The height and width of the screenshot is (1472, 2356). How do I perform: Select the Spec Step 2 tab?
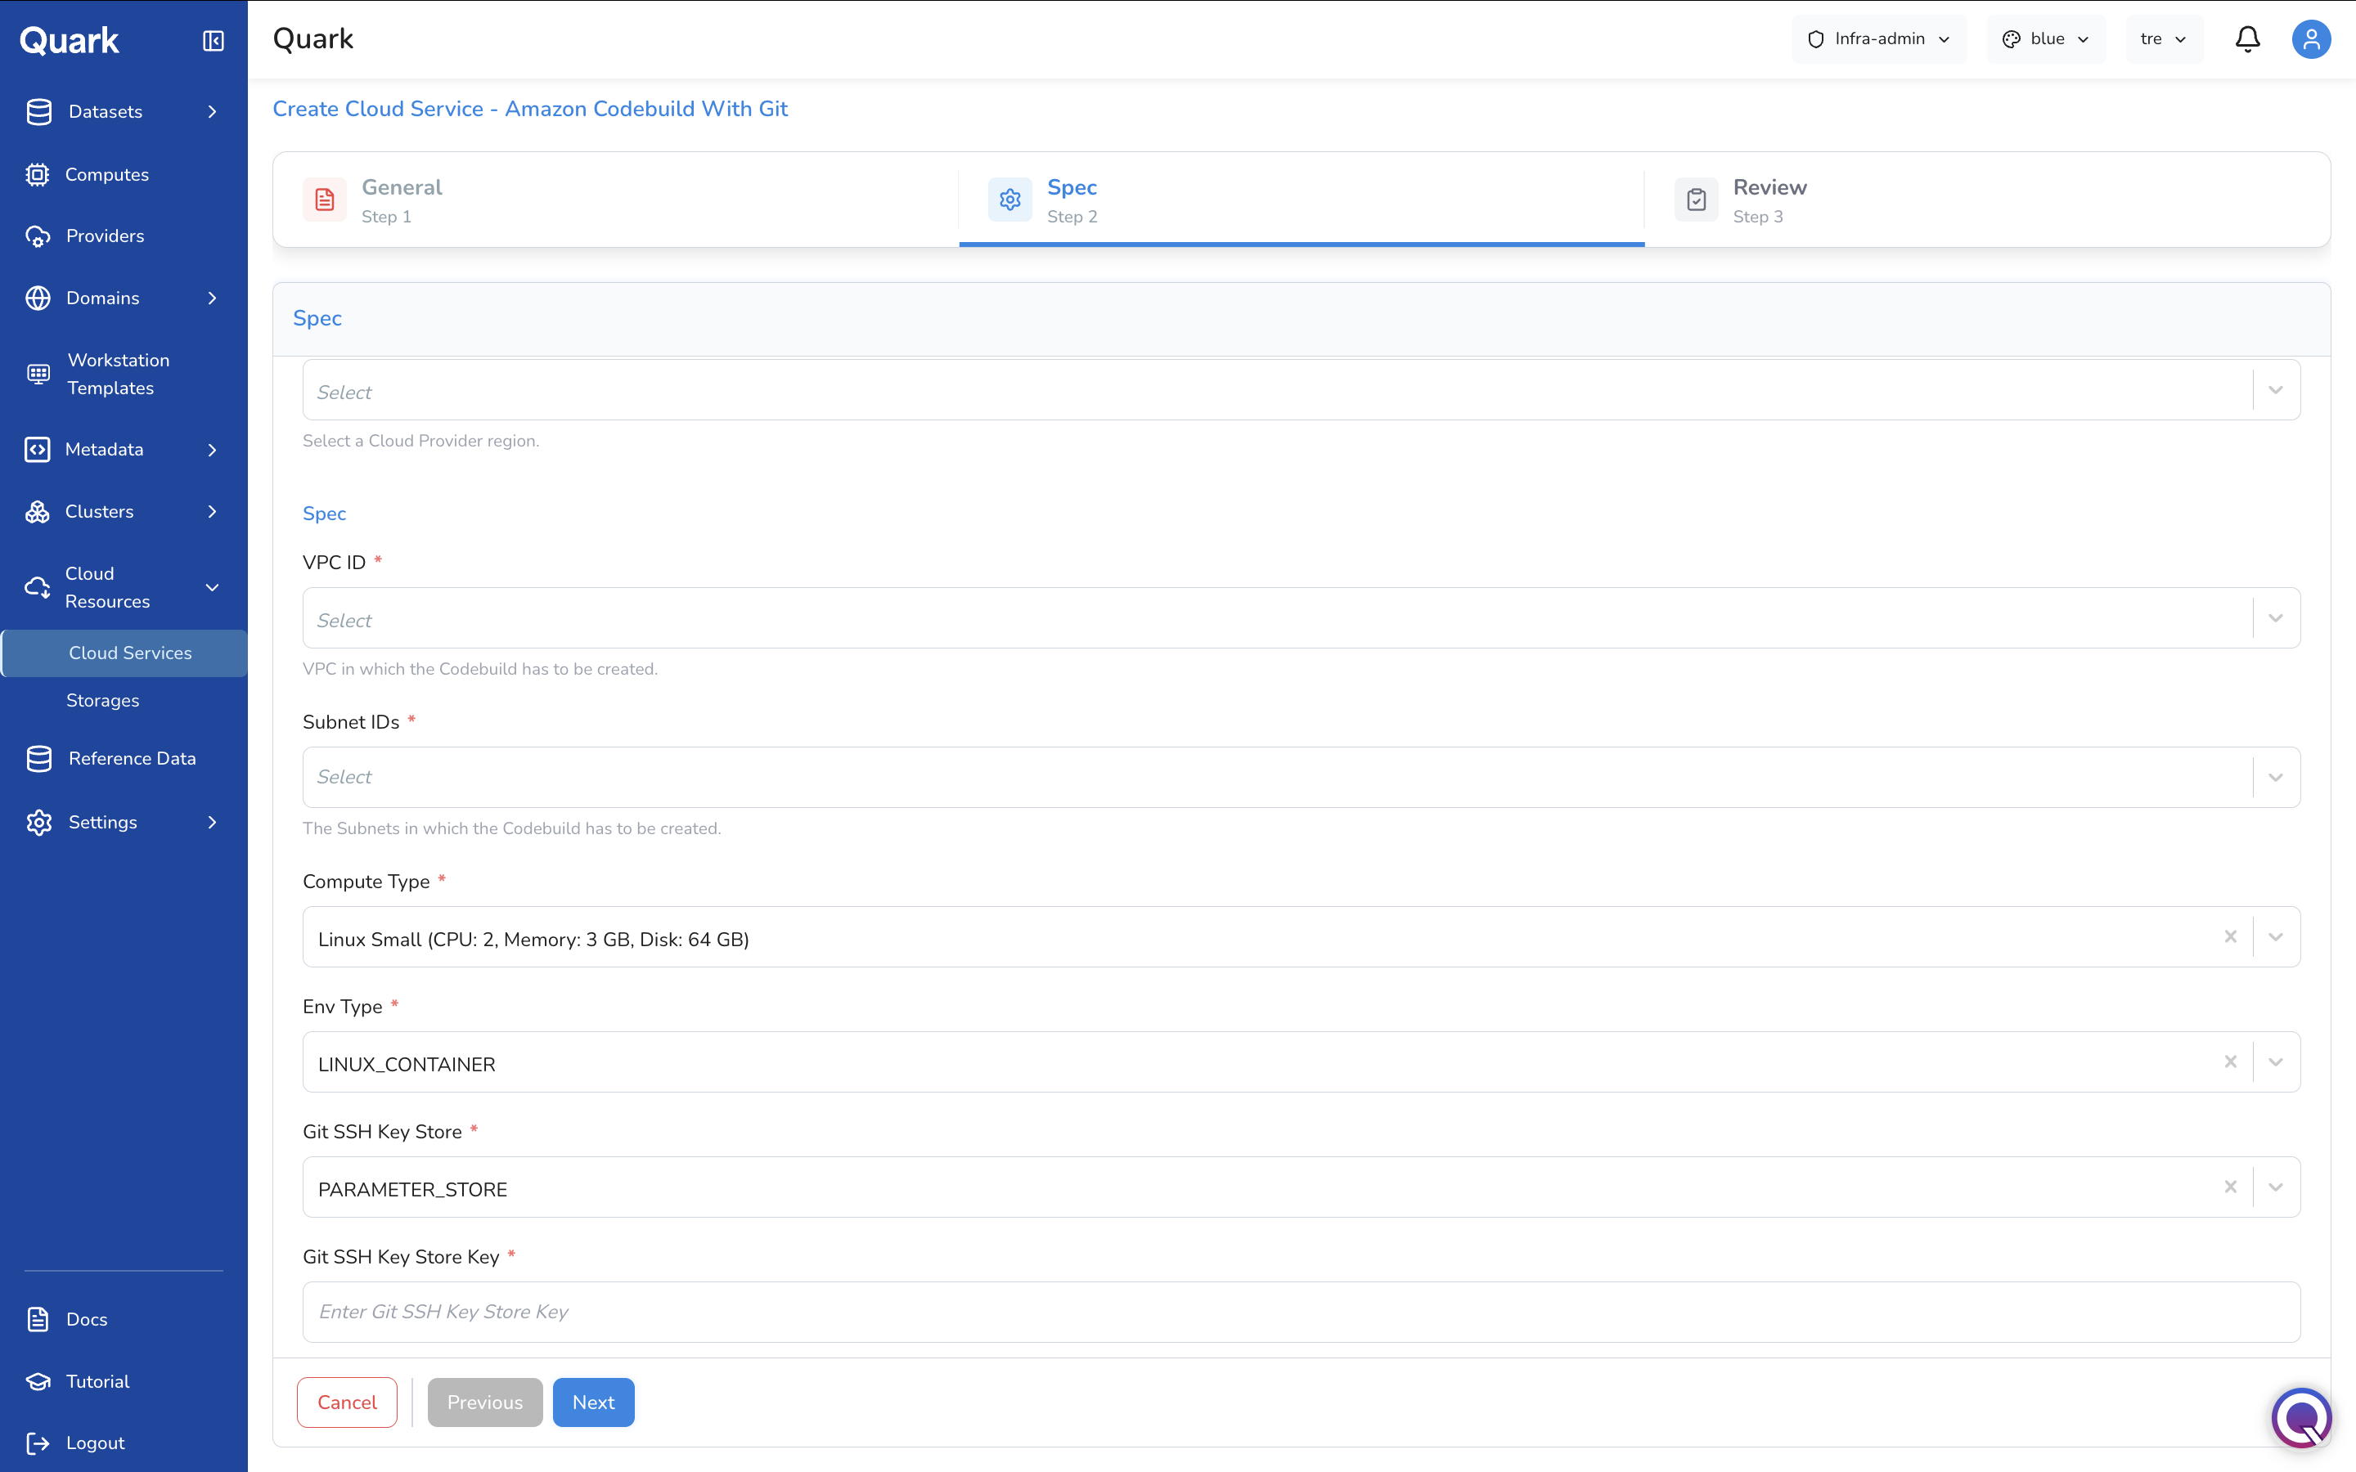1302,200
